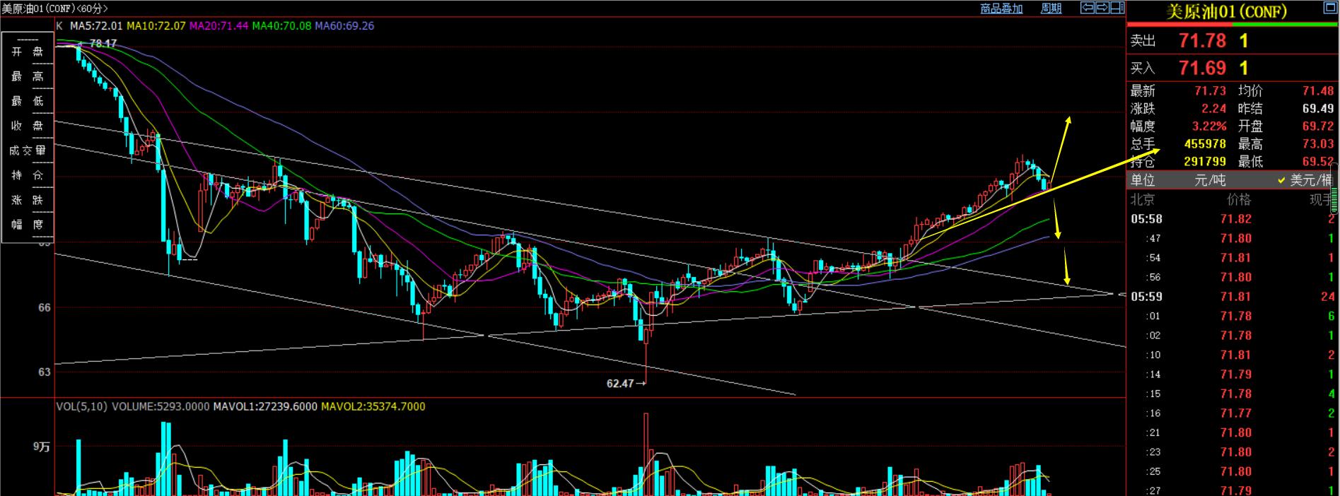
Task: Click the 78.17 high price marker
Action: coord(103,43)
